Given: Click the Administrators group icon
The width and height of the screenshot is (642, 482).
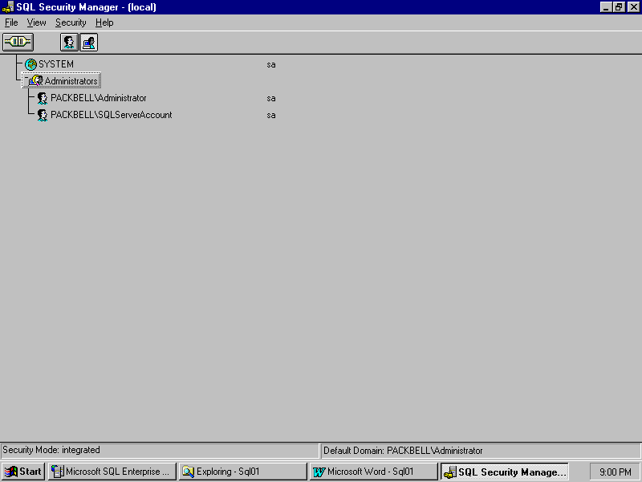Looking at the screenshot, I should (x=36, y=81).
